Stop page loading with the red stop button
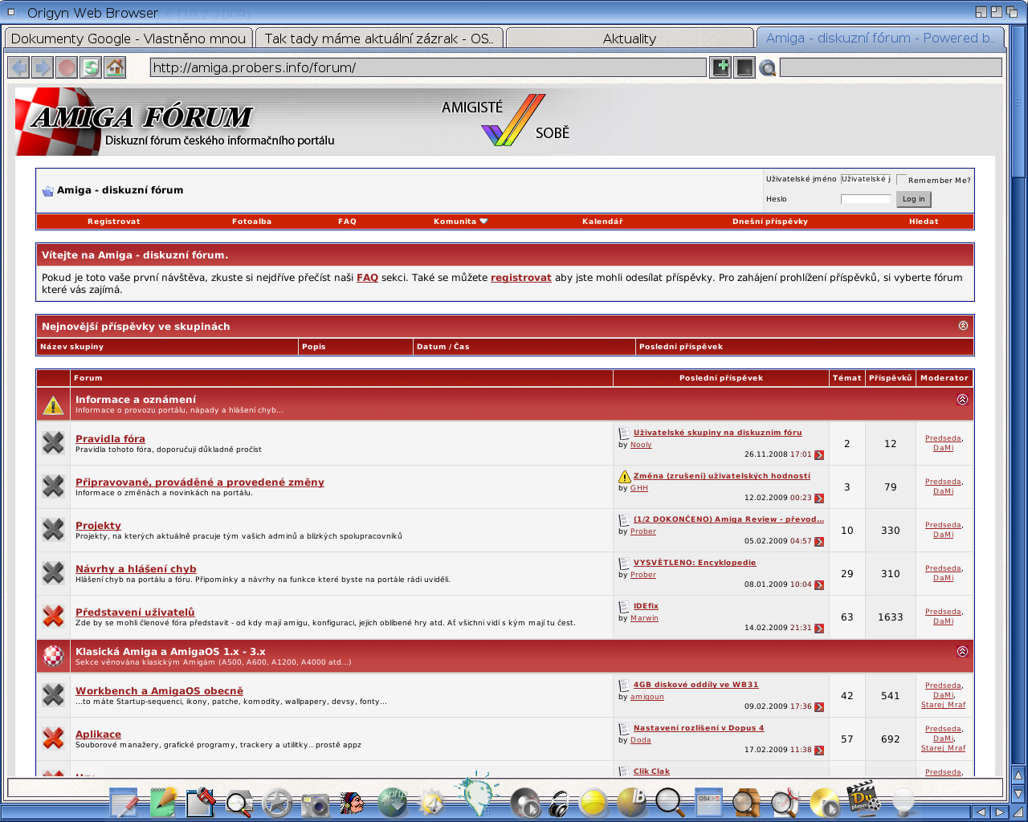This screenshot has width=1028, height=822. [x=67, y=67]
